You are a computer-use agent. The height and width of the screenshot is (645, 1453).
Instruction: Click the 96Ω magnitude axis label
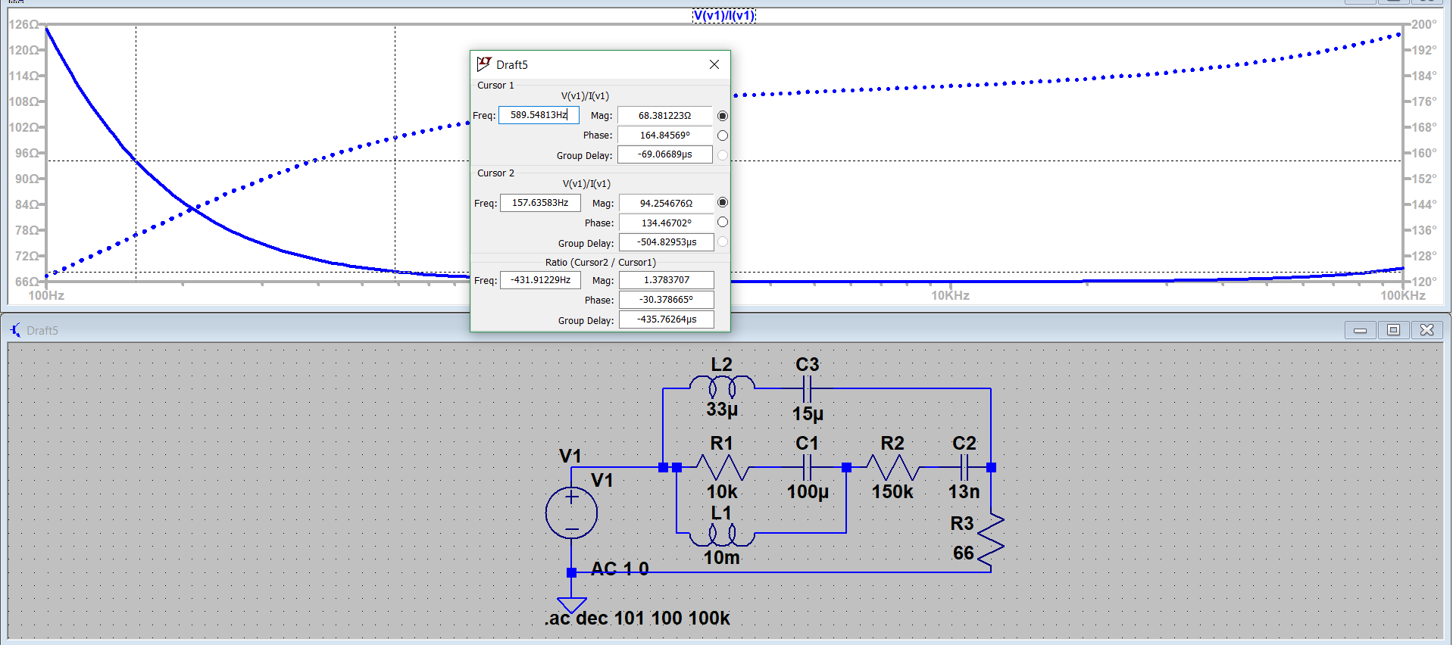27,153
